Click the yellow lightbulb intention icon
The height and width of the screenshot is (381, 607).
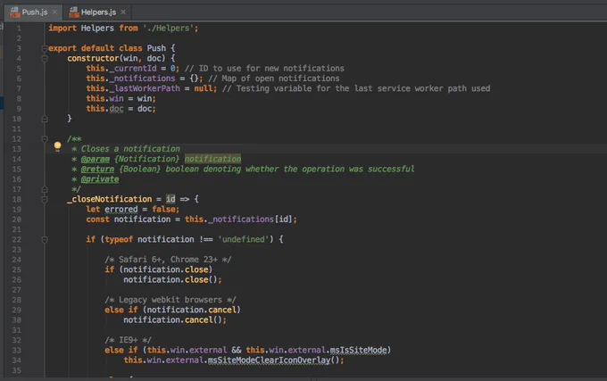pyautogui.click(x=57, y=146)
